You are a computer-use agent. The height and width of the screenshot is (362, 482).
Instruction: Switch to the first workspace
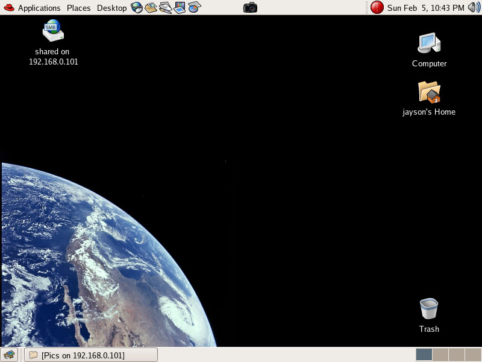424,355
